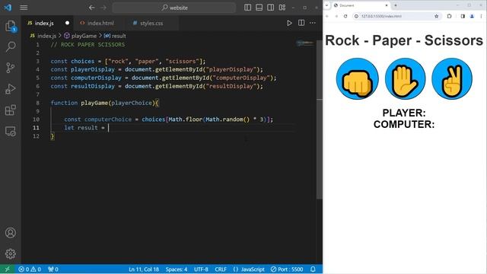
Task: Click the code minimap preview
Action: 305,43
